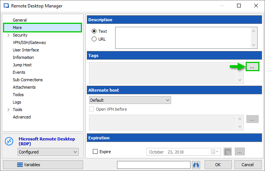Go to the Jump Host page
The image size is (265, 171).
click(x=22, y=65)
